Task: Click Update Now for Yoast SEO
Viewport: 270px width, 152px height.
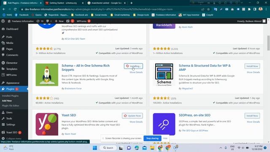Action: pyautogui.click(x=132, y=116)
